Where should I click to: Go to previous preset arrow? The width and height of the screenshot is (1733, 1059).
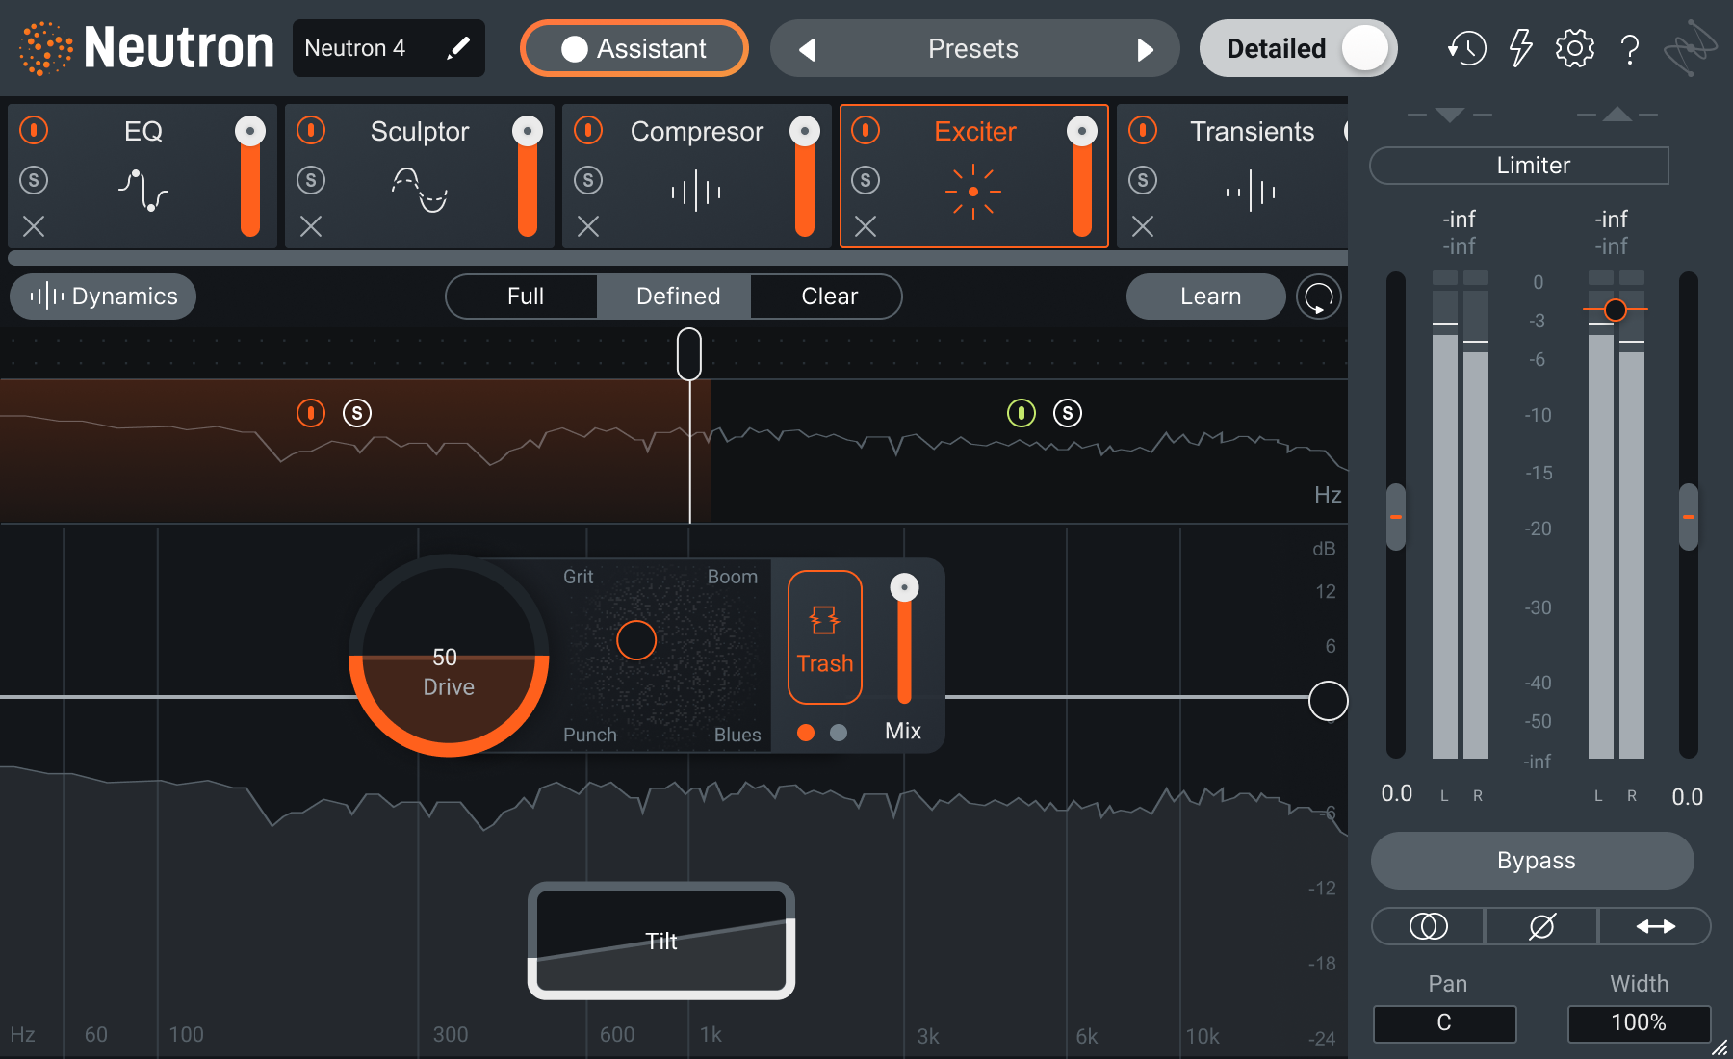pyautogui.click(x=807, y=49)
